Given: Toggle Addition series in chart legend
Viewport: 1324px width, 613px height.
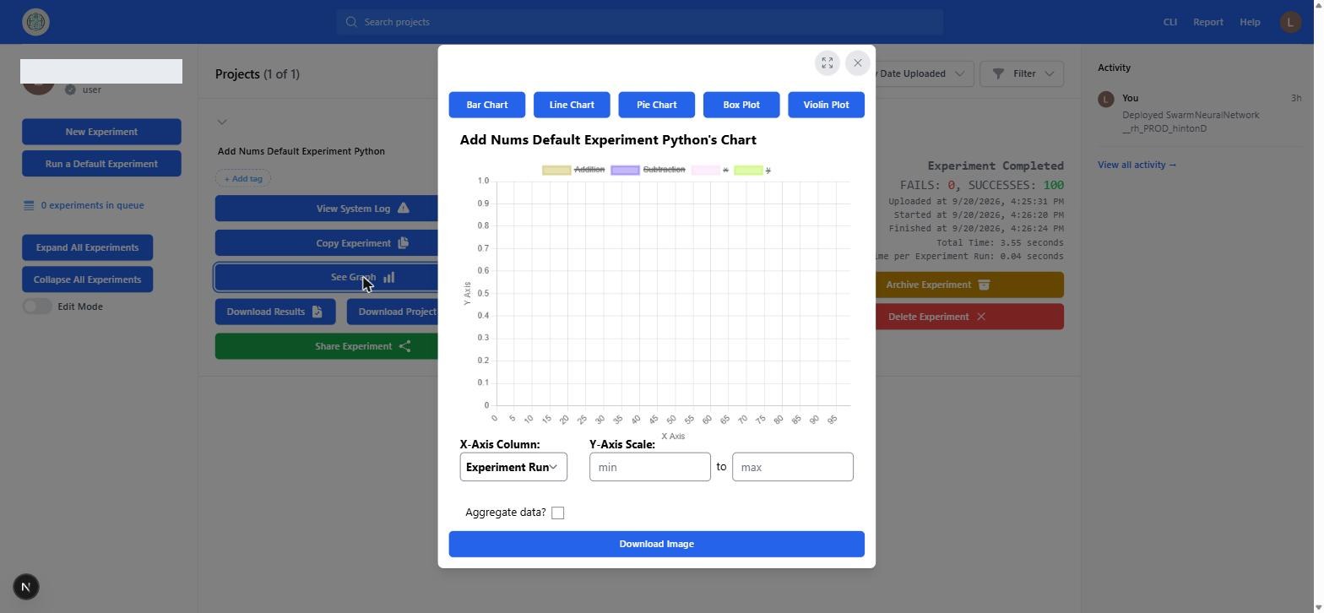Looking at the screenshot, I should pos(573,170).
